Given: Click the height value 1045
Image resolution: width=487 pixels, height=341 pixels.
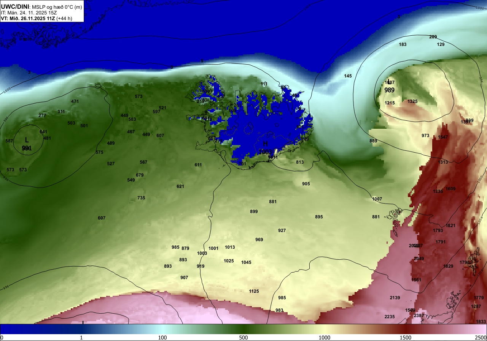Looking at the screenshot, I should click(x=246, y=262).
